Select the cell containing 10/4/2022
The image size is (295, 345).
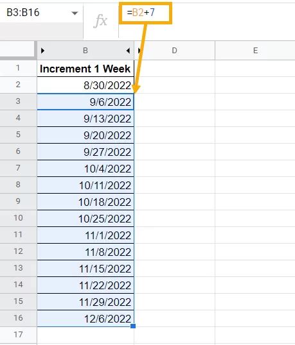point(85,169)
